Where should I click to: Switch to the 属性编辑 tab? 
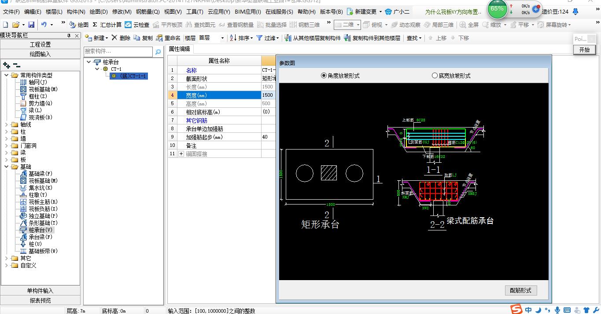point(180,49)
